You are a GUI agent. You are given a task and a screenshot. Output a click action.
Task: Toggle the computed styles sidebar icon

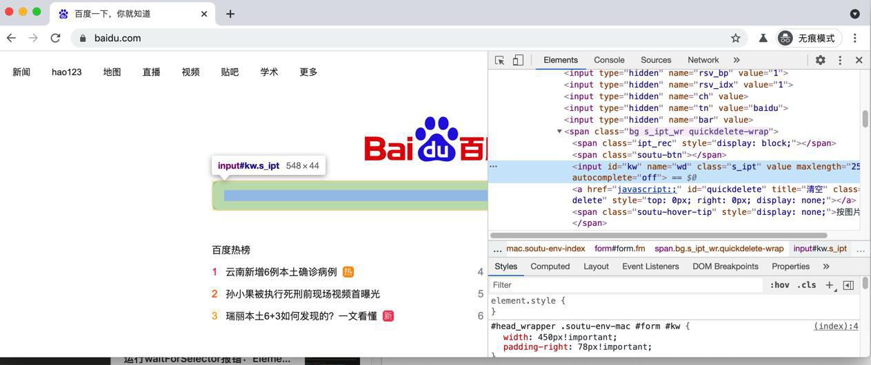(848, 285)
